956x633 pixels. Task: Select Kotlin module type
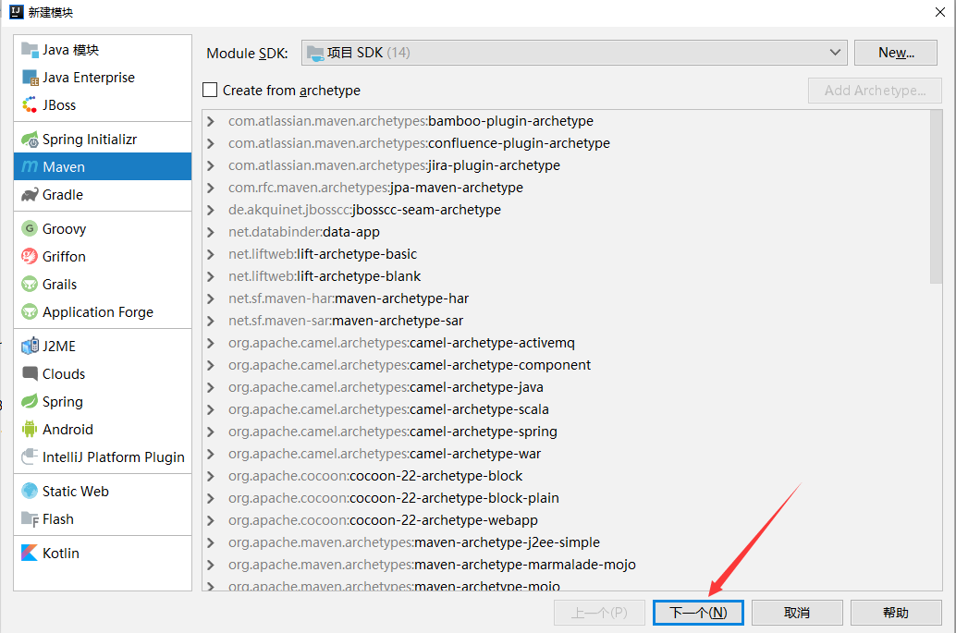(103, 553)
